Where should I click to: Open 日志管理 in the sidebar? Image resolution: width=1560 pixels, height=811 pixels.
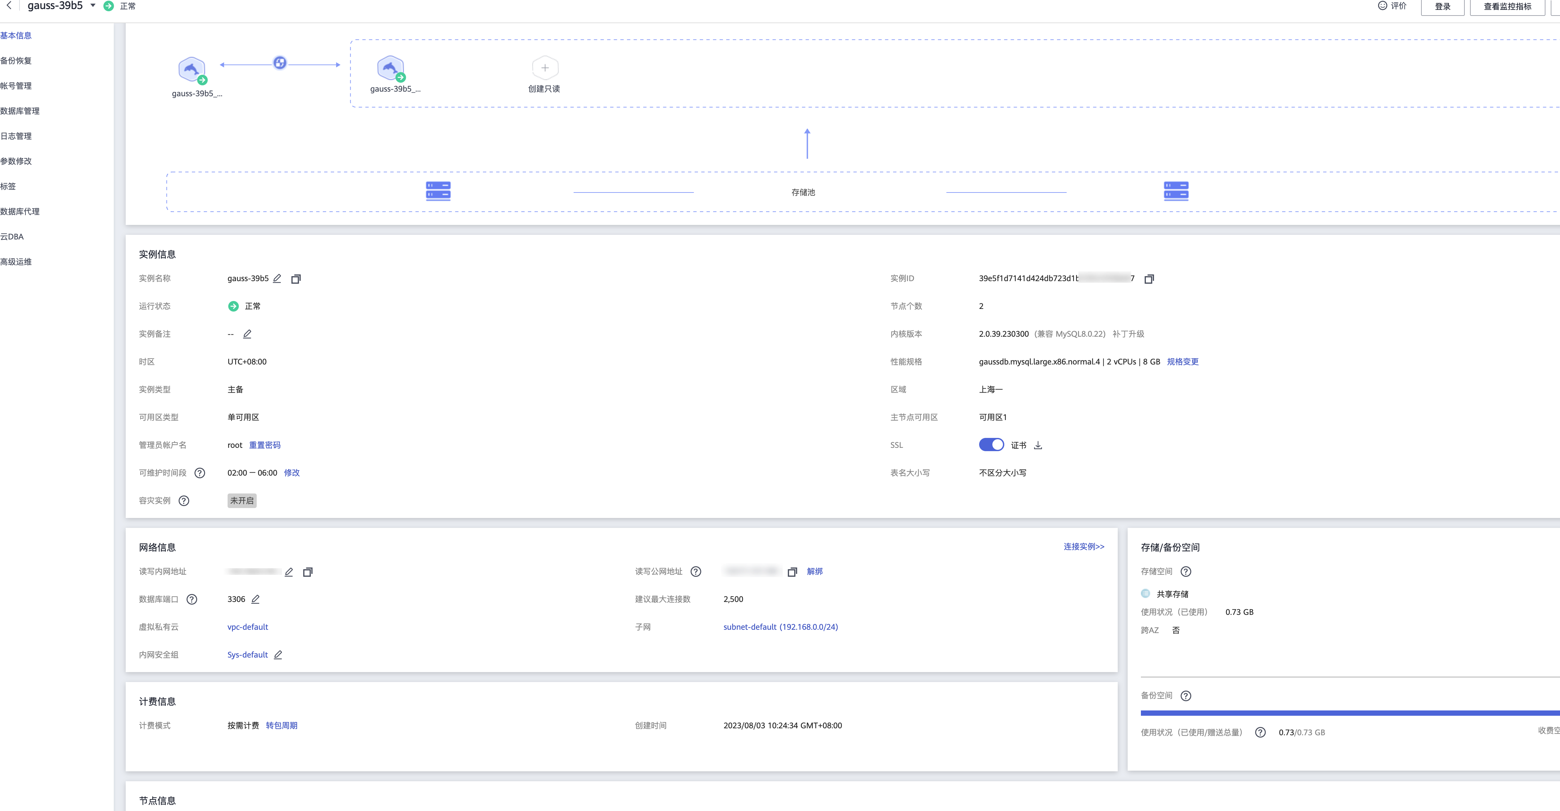point(16,136)
